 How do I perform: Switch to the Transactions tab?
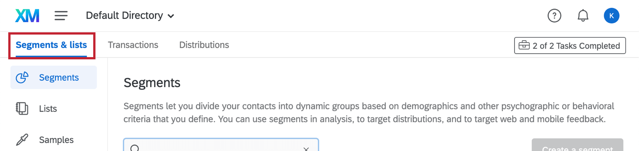point(133,45)
